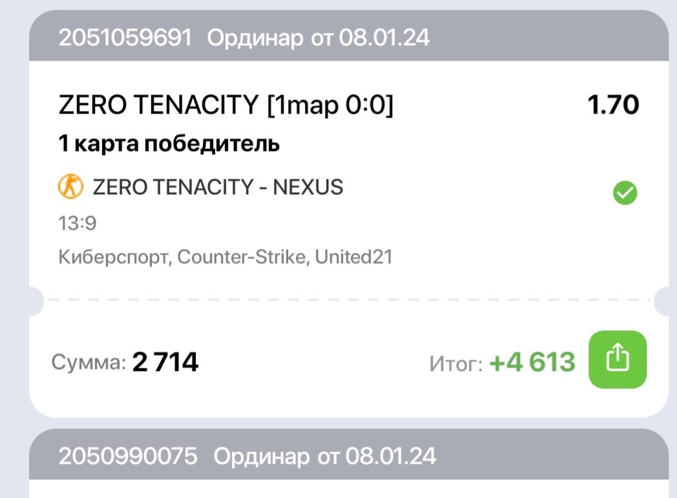Tap the "Итог:" label
The height and width of the screenshot is (498, 677).
[x=456, y=364]
